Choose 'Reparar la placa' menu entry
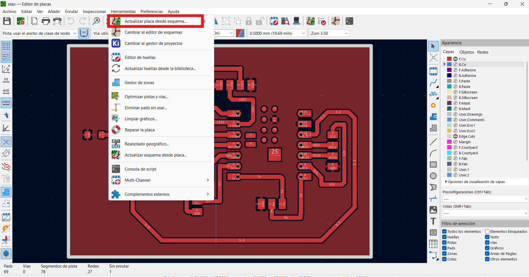 [161, 130]
